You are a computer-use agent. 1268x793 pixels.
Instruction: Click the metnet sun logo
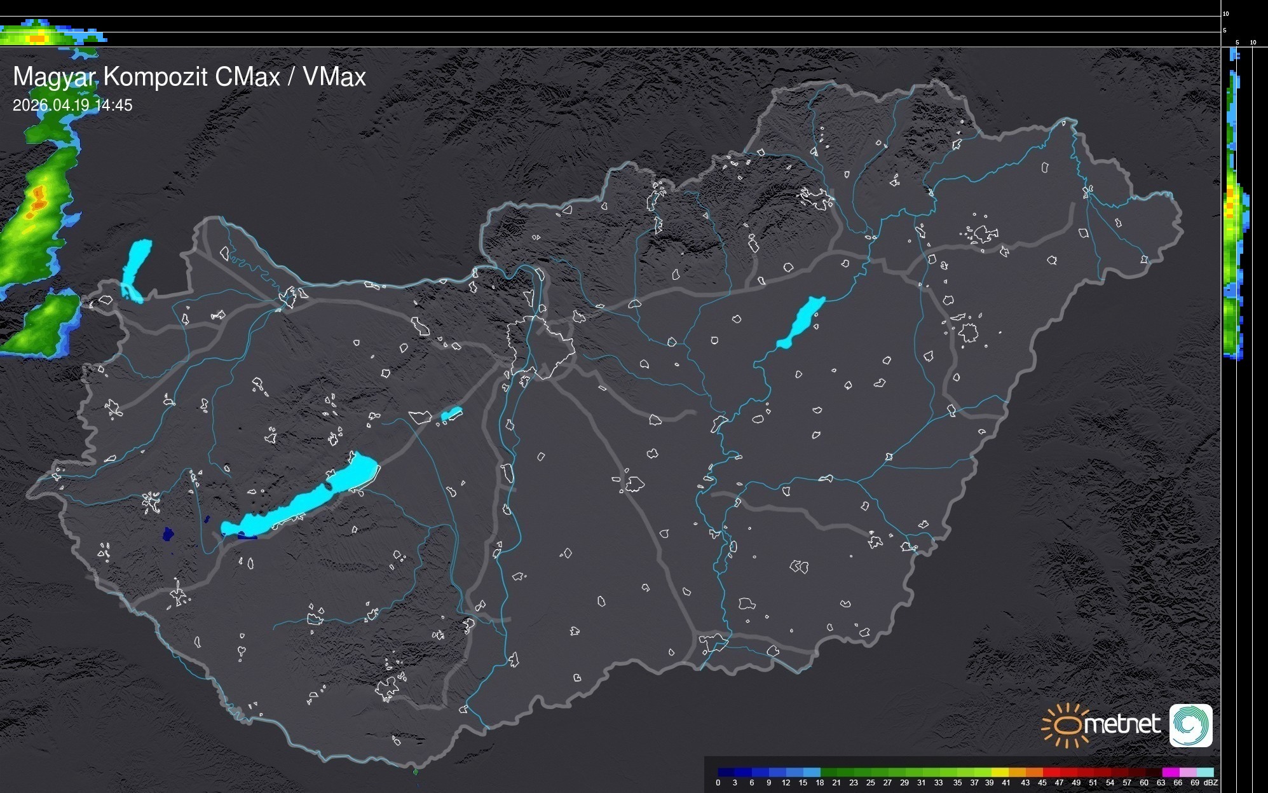tap(1066, 726)
